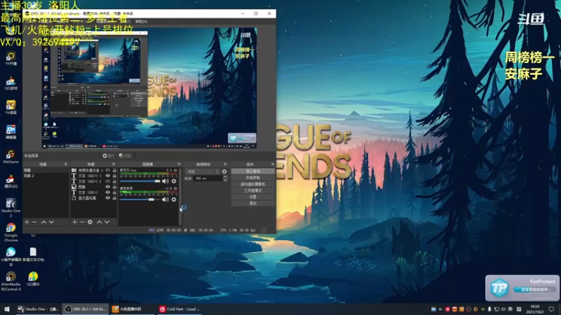Viewport: 561px width, 315px height.
Task: Move scene down with the down arrow
Action: tap(51, 222)
